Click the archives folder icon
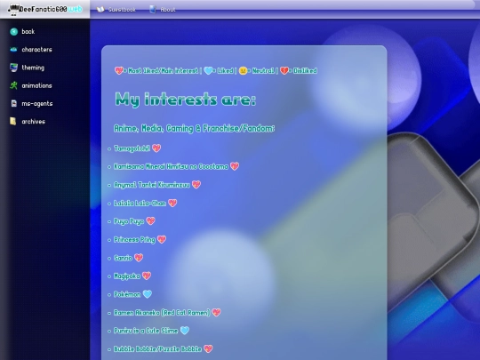The height and width of the screenshot is (360, 480). [13, 122]
